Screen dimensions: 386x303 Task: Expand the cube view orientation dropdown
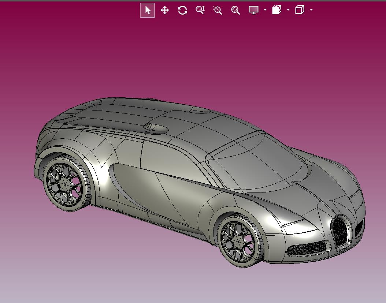coord(311,10)
